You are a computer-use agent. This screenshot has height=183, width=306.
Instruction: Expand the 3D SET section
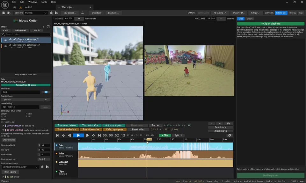tap(3, 177)
